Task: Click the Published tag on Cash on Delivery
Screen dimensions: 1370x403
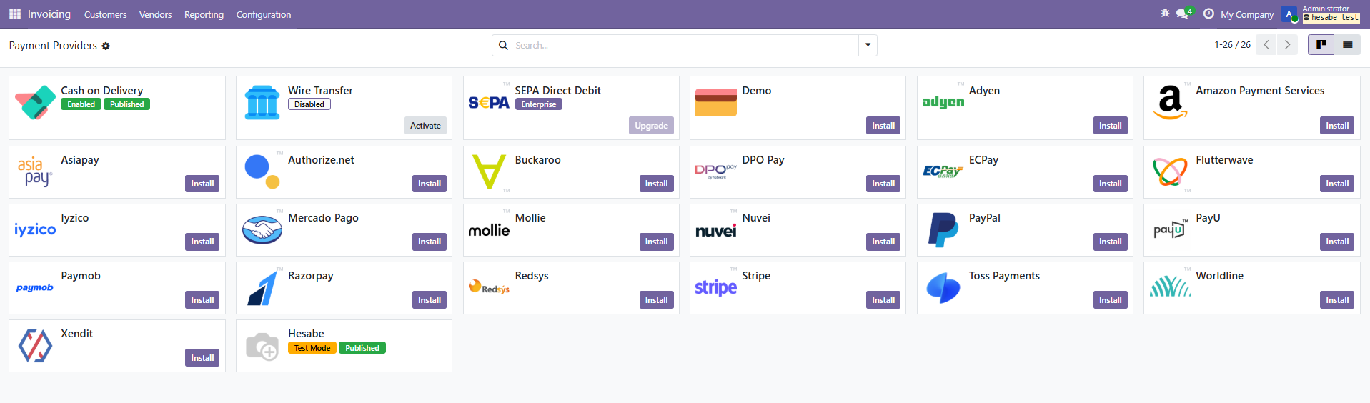Action: pyautogui.click(x=126, y=104)
